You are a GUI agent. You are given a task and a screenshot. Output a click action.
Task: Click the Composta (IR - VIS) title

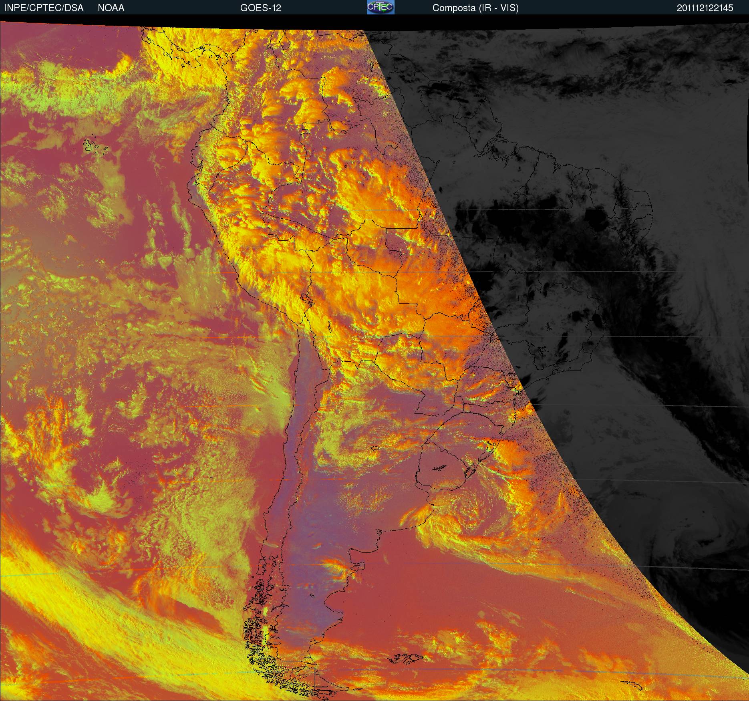pyautogui.click(x=475, y=8)
